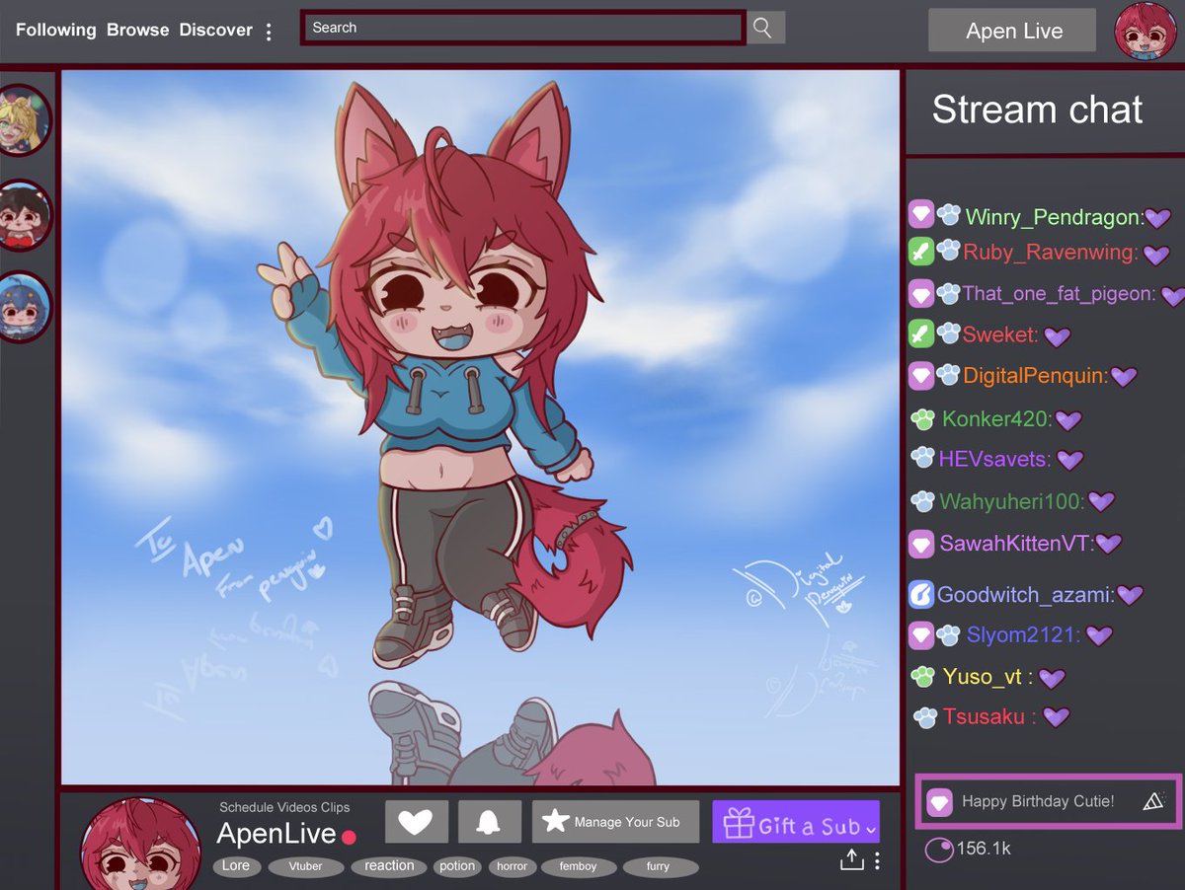Open the blue-haired character channel in the sidebar
This screenshot has height=890, width=1185.
[22, 307]
